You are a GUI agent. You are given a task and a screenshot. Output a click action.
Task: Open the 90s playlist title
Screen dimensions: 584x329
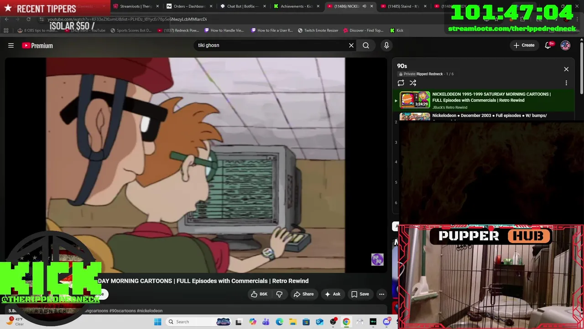click(x=402, y=66)
